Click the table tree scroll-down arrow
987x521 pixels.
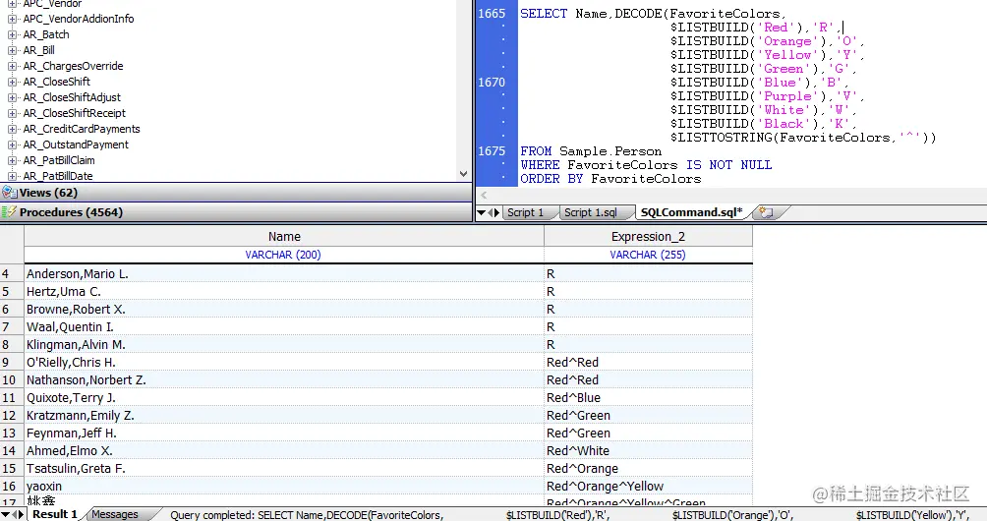(x=464, y=174)
